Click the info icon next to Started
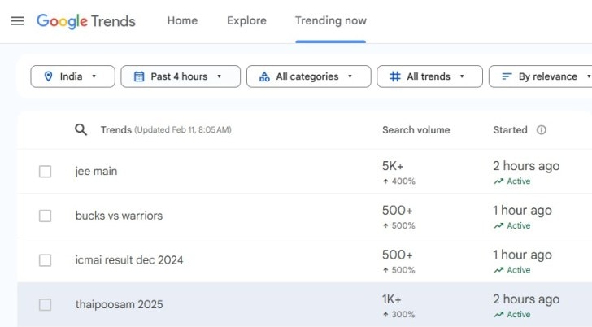The image size is (592, 327). pos(541,130)
